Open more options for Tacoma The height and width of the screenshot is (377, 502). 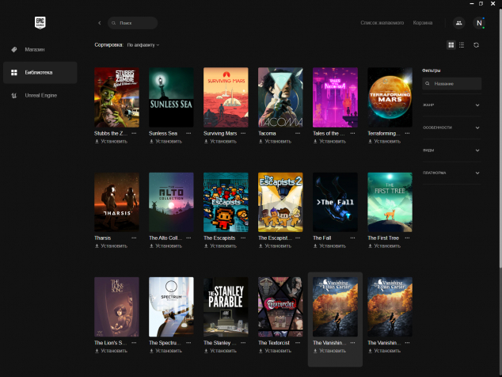[x=298, y=133]
